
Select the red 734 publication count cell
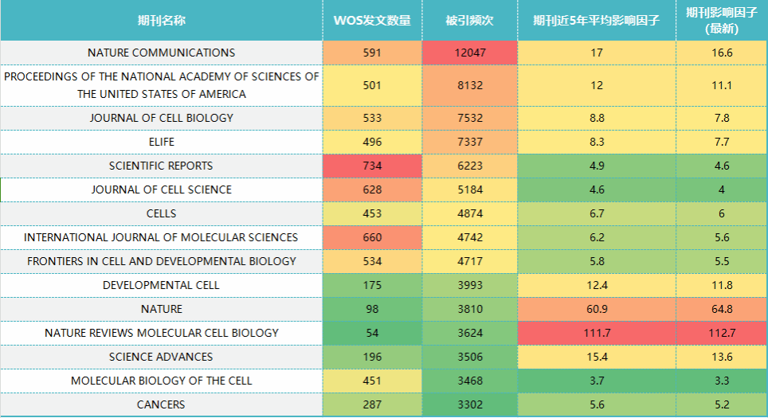tap(372, 166)
